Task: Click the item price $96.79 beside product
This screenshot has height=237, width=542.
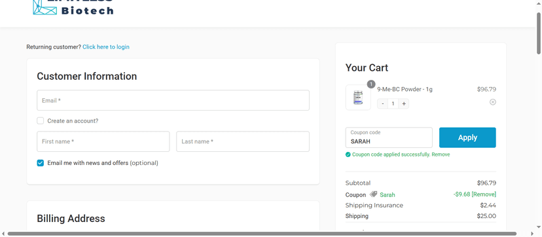Action: [x=486, y=89]
